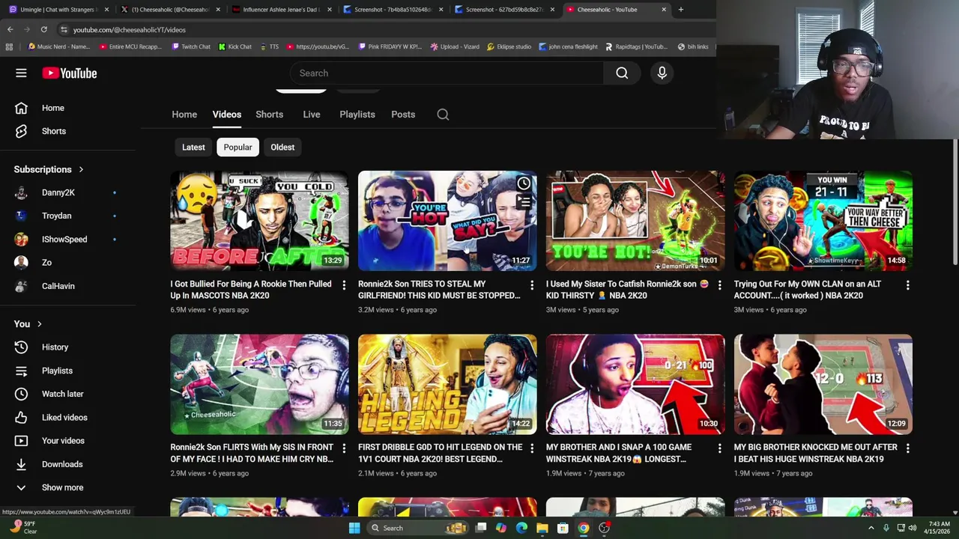Open a new browser tab
The width and height of the screenshot is (959, 539).
pos(680,10)
